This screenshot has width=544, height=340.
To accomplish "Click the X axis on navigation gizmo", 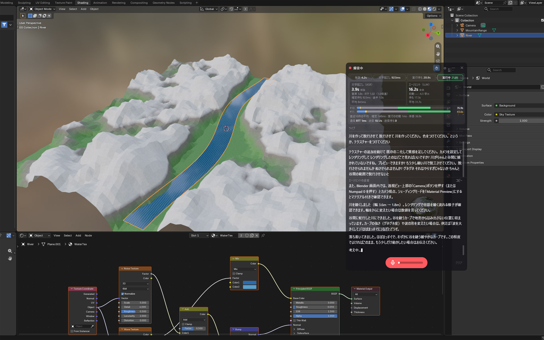I will click(x=428, y=35).
